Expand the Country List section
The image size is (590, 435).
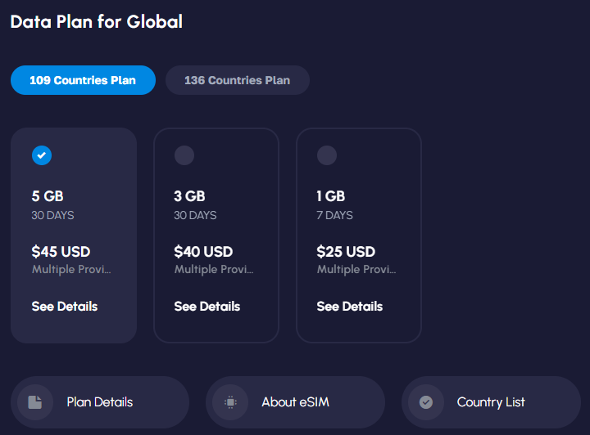[491, 402]
